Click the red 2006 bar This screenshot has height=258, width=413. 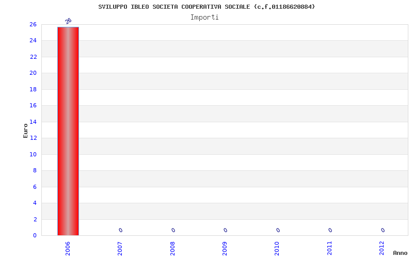[x=68, y=131]
